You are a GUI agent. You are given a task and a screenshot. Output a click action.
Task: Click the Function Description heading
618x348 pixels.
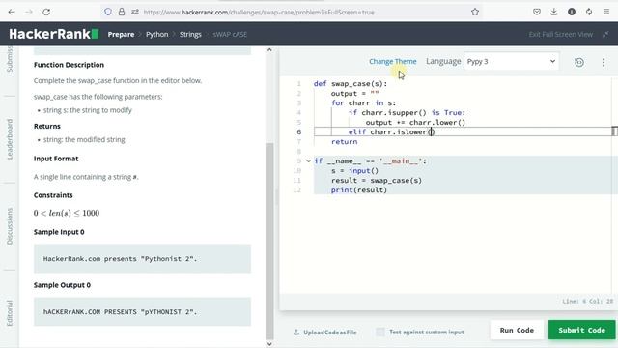[69, 65]
